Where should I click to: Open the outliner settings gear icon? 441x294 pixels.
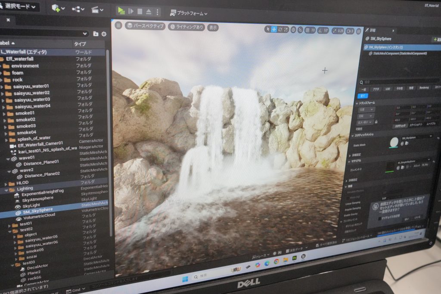click(x=104, y=34)
